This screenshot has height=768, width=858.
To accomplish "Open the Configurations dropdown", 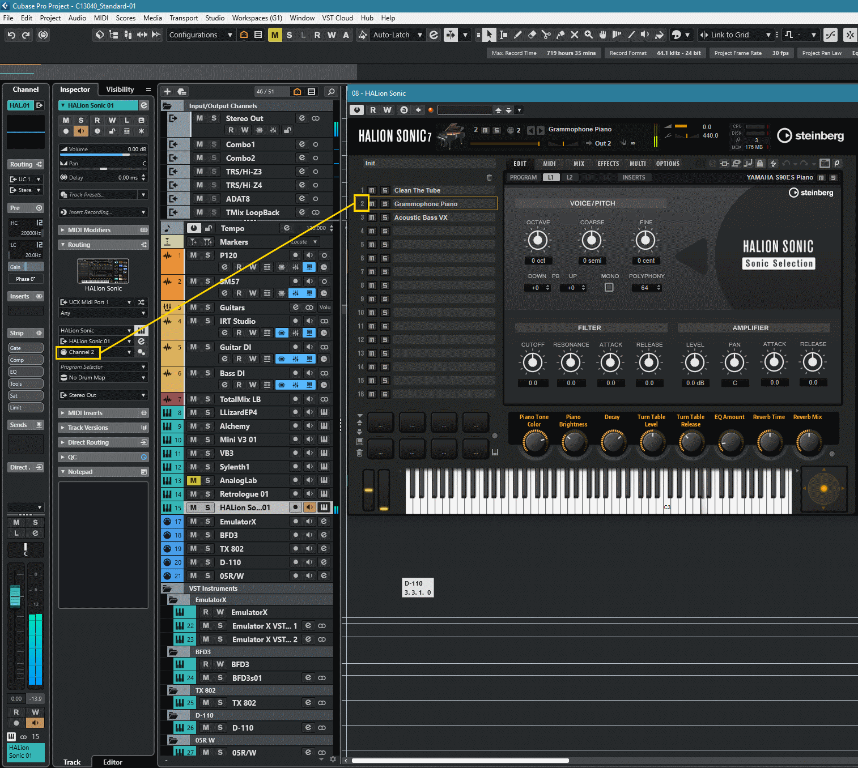I will coord(201,35).
